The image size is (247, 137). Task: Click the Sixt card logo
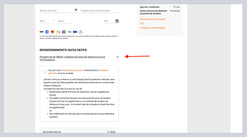pyautogui.click(x=42, y=32)
